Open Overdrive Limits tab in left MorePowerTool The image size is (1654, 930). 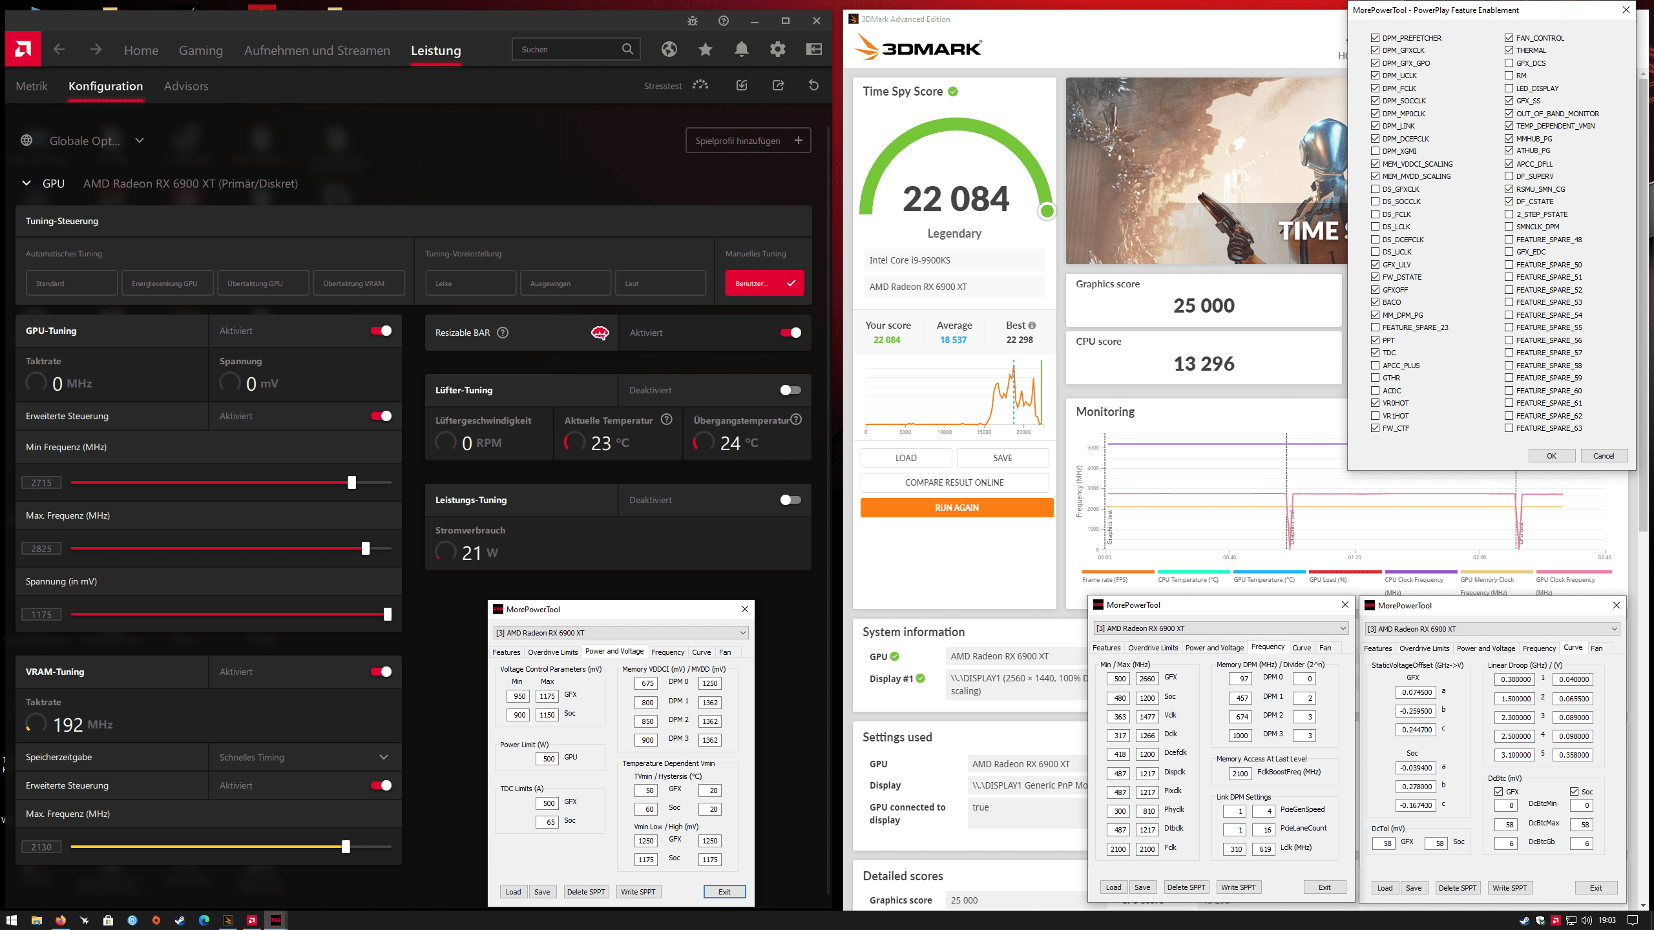552,652
